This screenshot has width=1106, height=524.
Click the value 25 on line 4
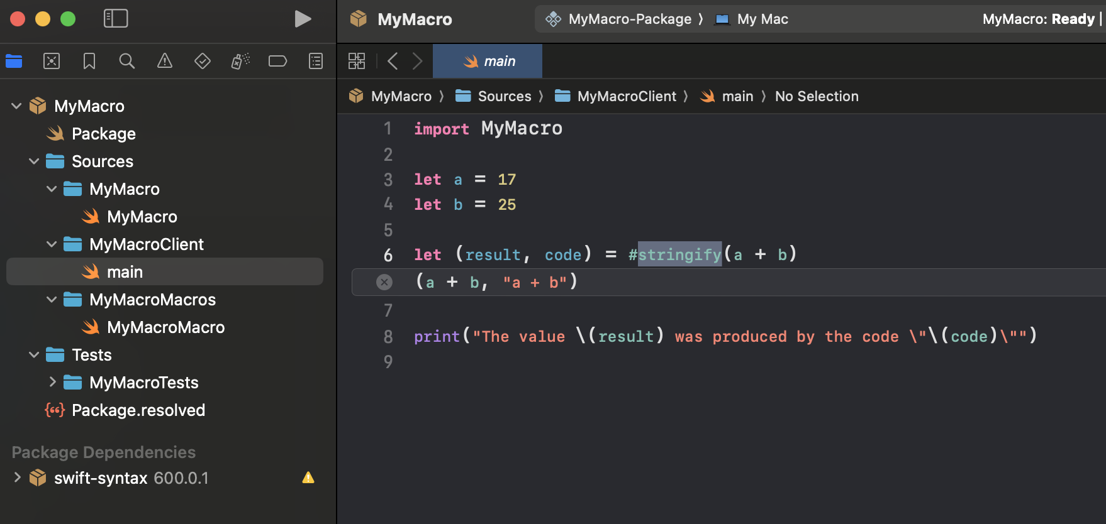(506, 205)
